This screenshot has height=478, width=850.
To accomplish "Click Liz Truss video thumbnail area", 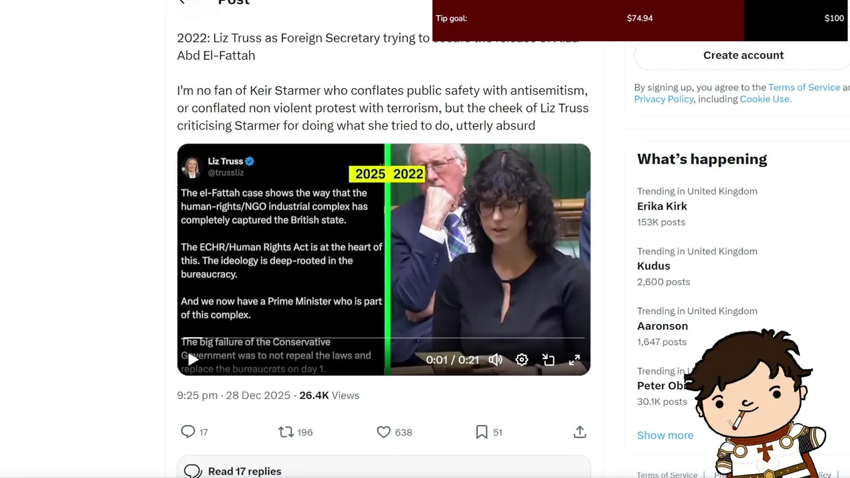I will tap(384, 260).
